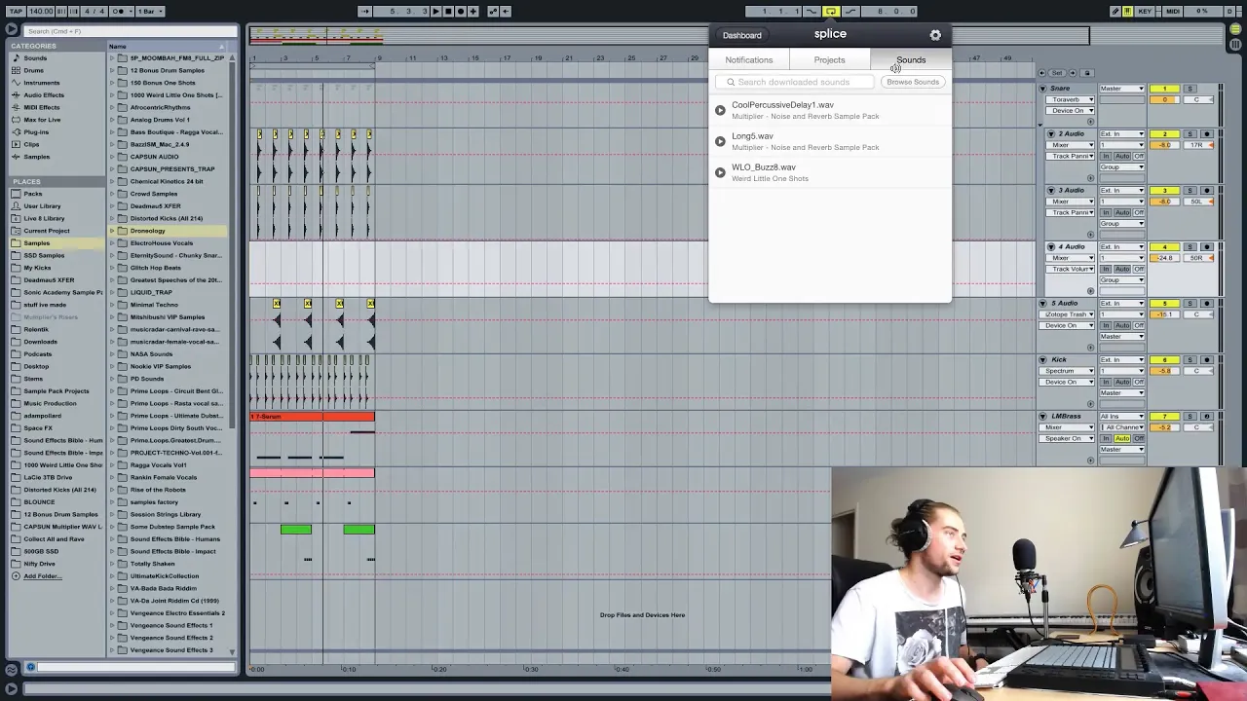Adjust 3 Audio pan control 50L

click(x=1197, y=202)
